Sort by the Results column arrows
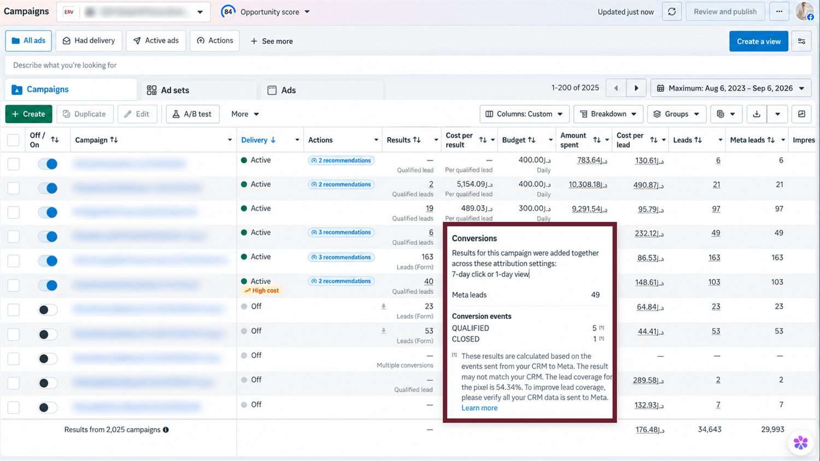Viewport: 820px width, 461px height. (417, 140)
